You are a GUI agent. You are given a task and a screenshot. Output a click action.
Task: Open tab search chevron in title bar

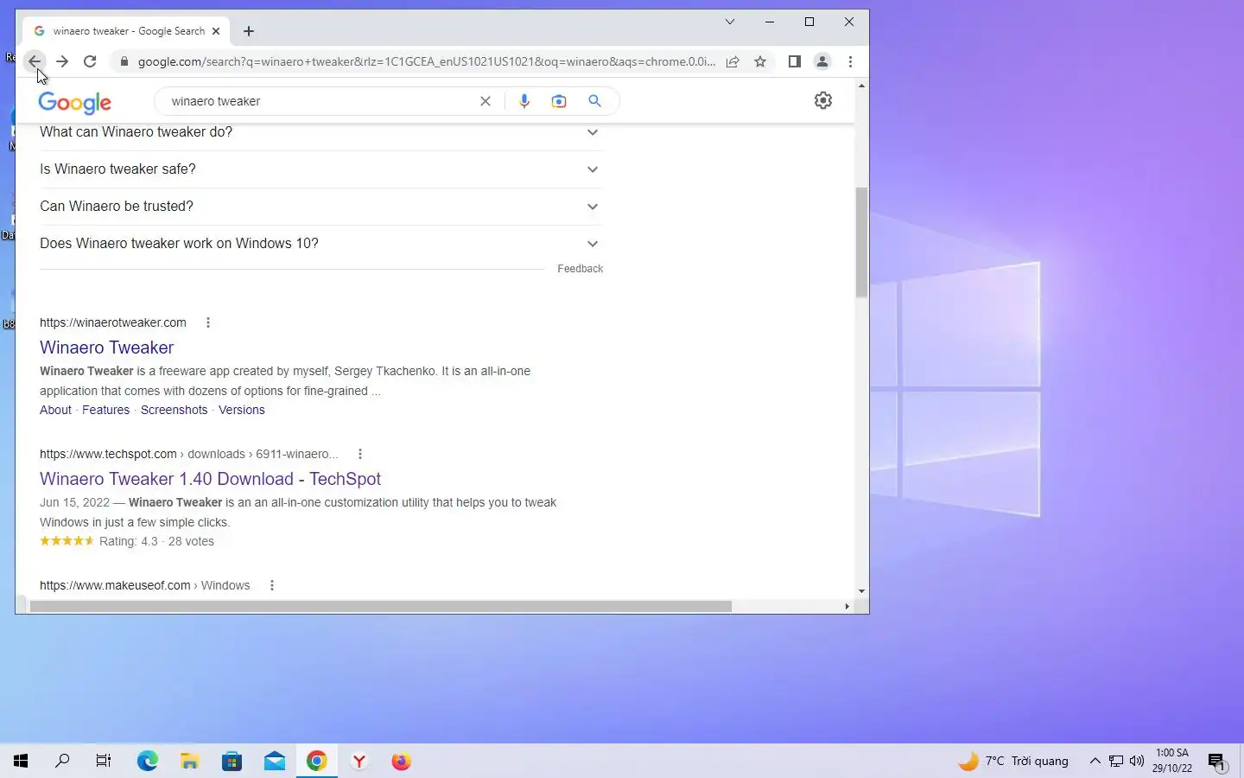click(x=730, y=22)
